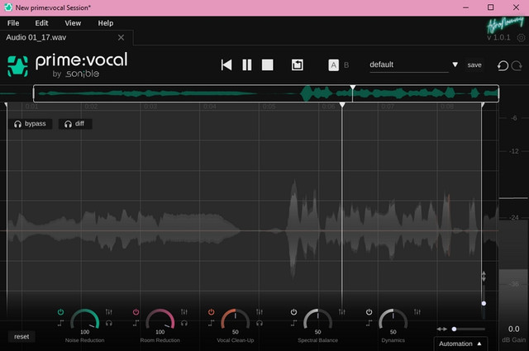Switch to B comparison state
This screenshot has width=529, height=351.
346,64
